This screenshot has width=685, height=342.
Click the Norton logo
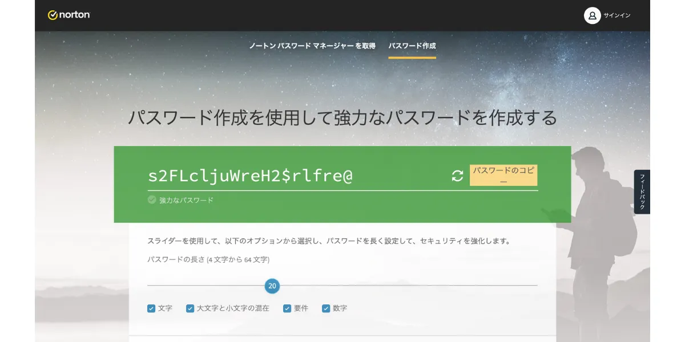coord(69,15)
